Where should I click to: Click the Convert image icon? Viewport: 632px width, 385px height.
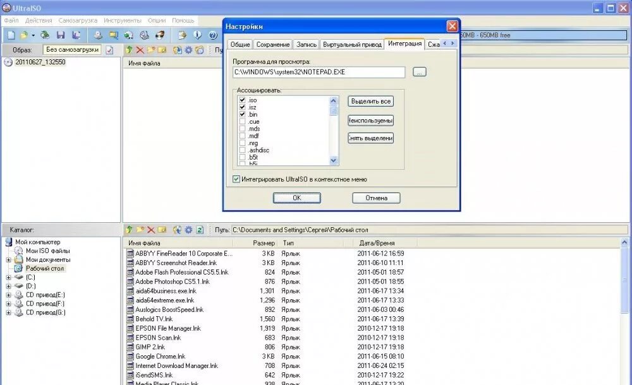(x=129, y=35)
